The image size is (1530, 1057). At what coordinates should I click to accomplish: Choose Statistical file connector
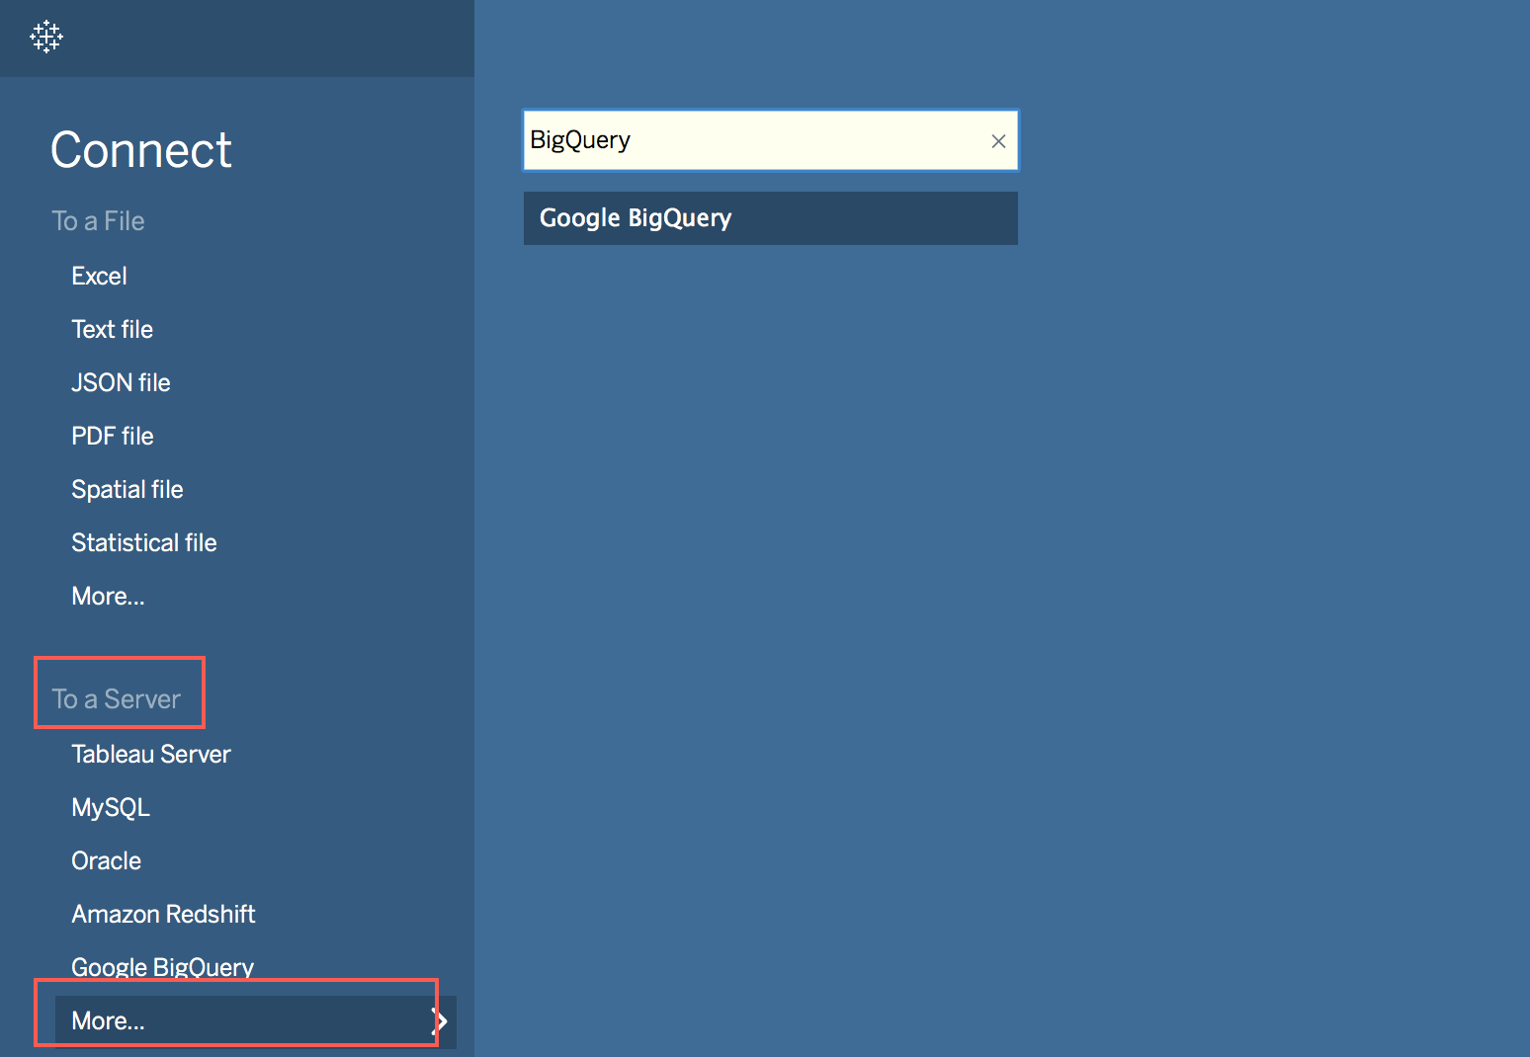pos(143,542)
